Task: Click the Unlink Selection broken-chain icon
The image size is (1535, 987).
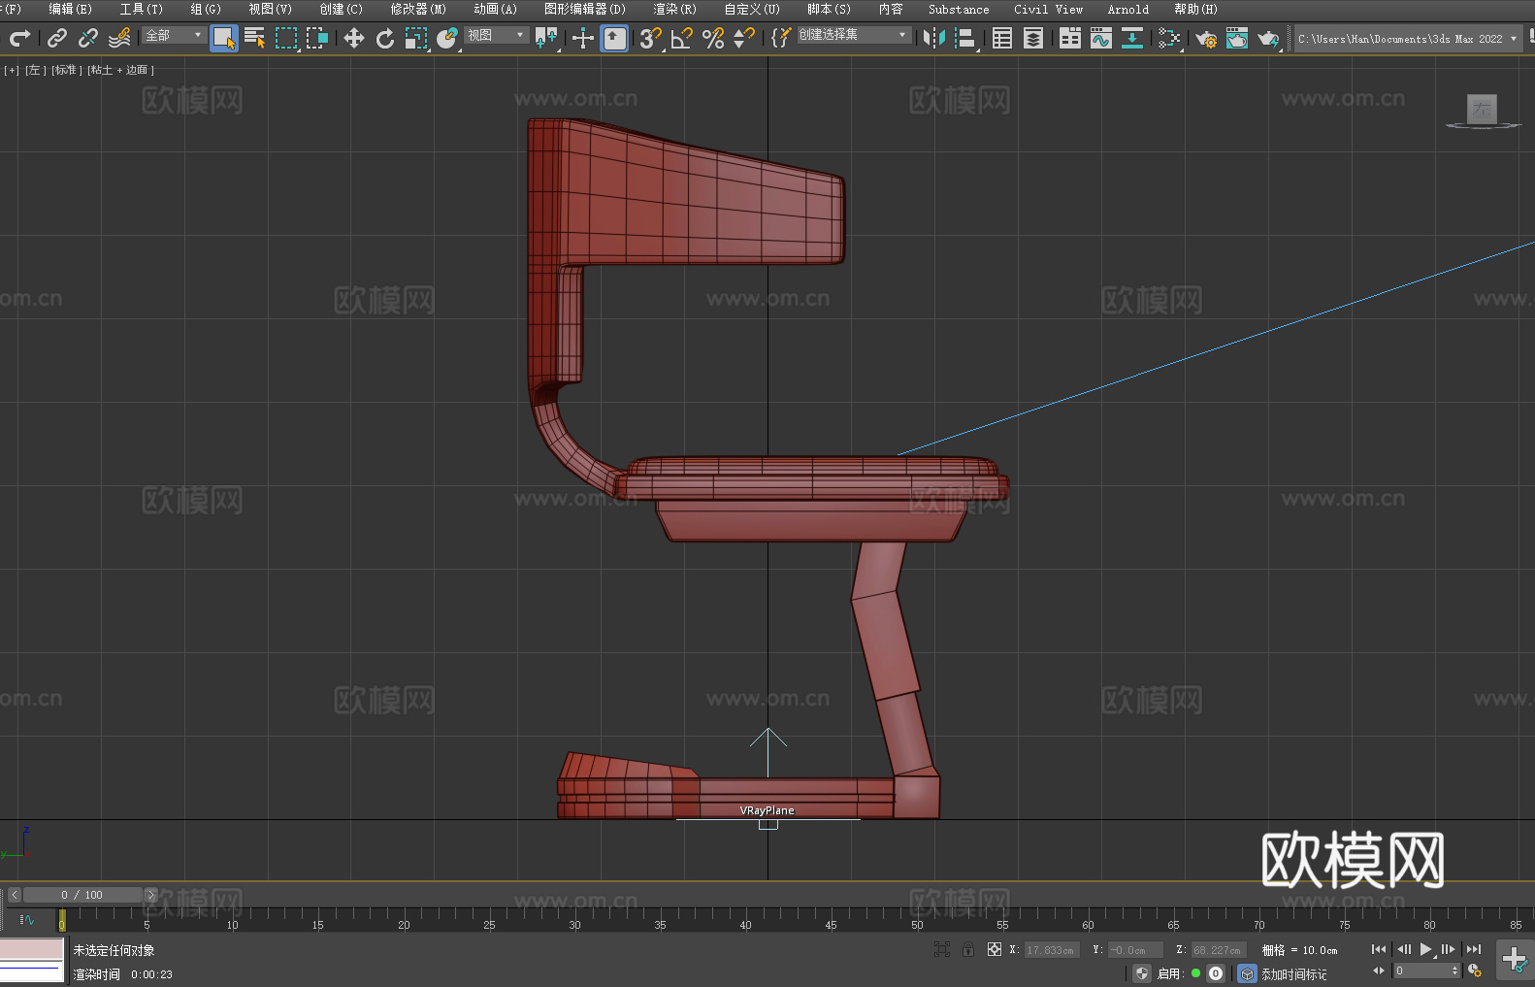Action: (x=88, y=38)
